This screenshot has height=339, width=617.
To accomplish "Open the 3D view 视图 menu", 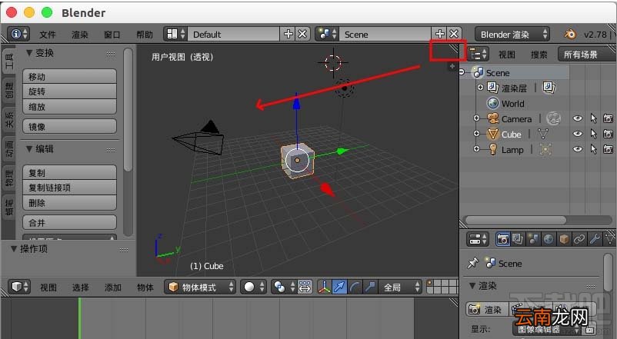I will [48, 287].
